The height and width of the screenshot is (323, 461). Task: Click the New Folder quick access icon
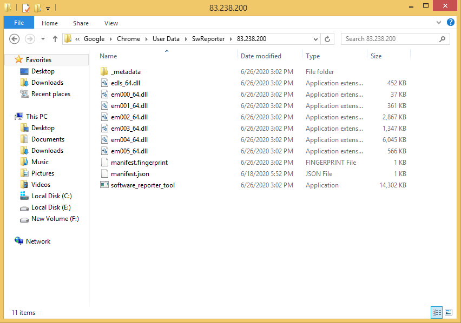[x=37, y=8]
